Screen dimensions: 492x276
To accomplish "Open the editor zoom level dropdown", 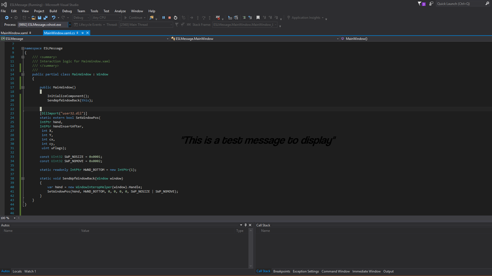I will point(15,218).
